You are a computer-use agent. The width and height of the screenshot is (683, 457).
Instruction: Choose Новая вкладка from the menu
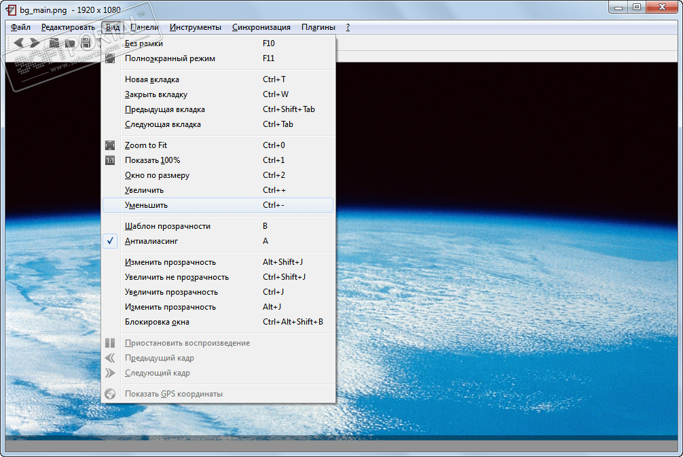pos(152,79)
